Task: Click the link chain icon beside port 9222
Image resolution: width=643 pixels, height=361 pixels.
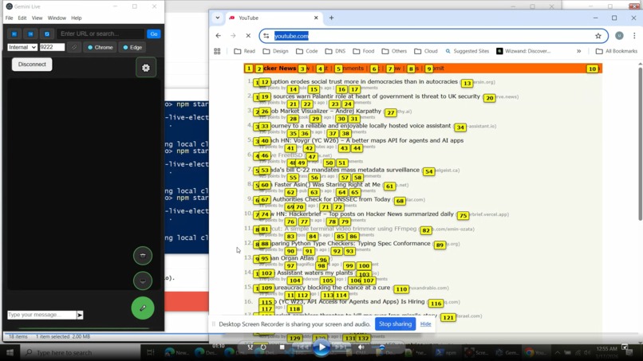Action: 74,47
